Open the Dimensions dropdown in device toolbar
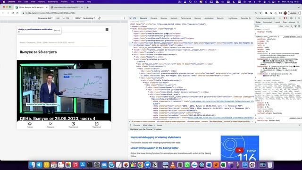302x170 pixels. [45, 18]
